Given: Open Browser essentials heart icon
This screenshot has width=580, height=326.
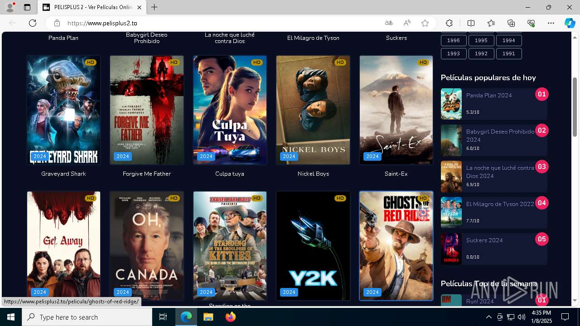Looking at the screenshot, I should pos(531,23).
